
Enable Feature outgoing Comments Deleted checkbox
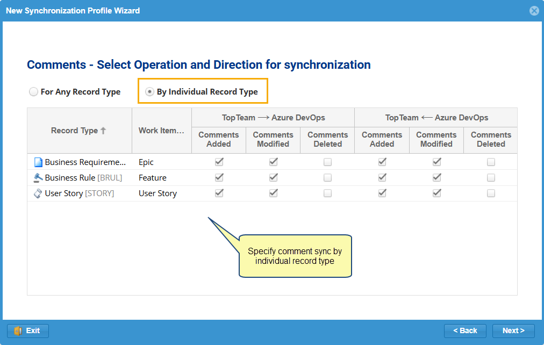[327, 178]
